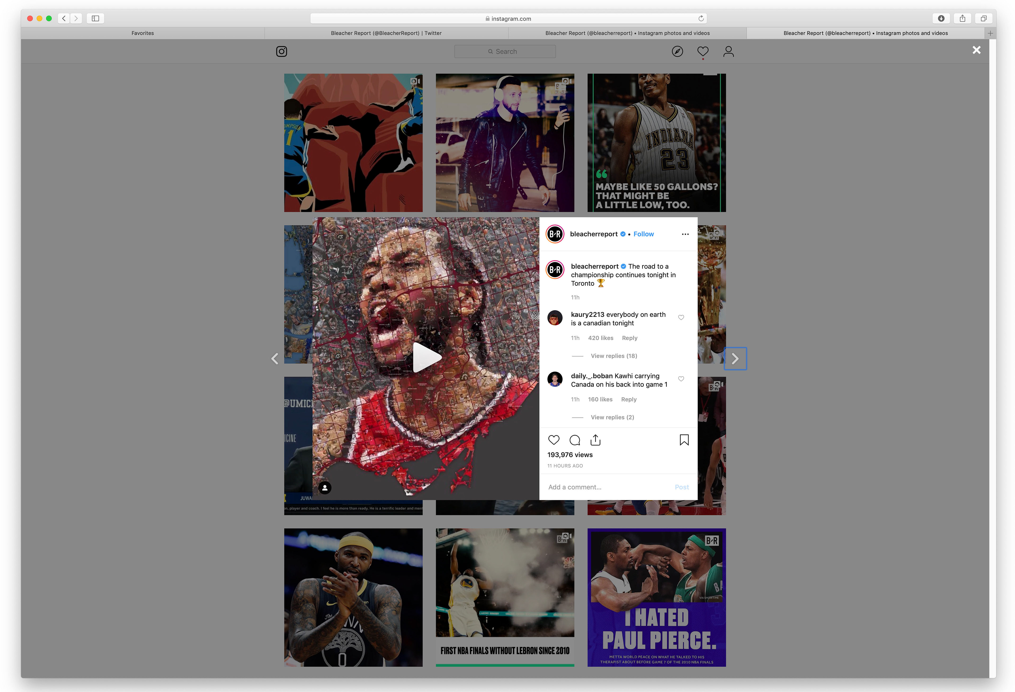Open Safari downloads

(x=941, y=18)
